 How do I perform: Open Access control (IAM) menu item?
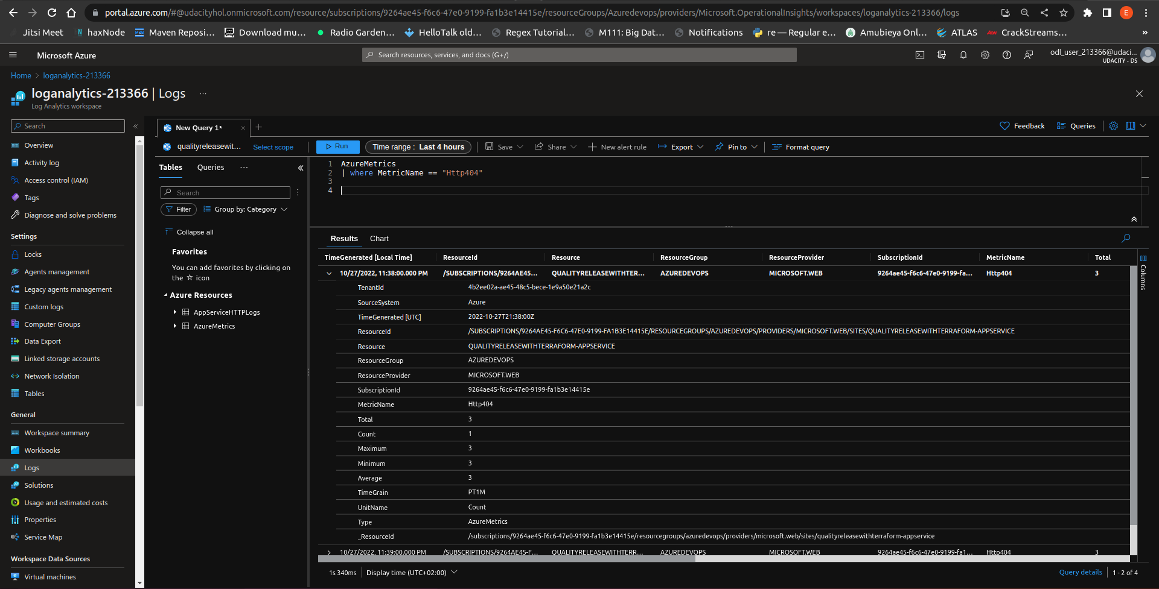[56, 180]
